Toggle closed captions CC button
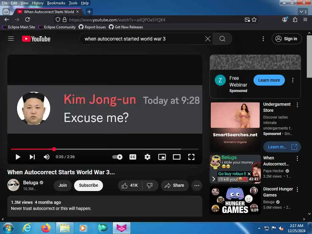The image size is (312, 234). pos(133,157)
